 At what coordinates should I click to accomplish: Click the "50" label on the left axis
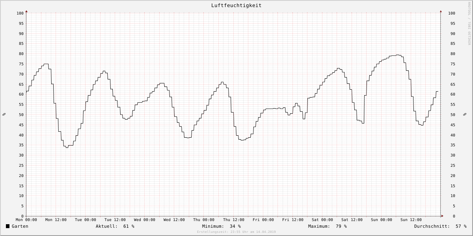pos(22,115)
